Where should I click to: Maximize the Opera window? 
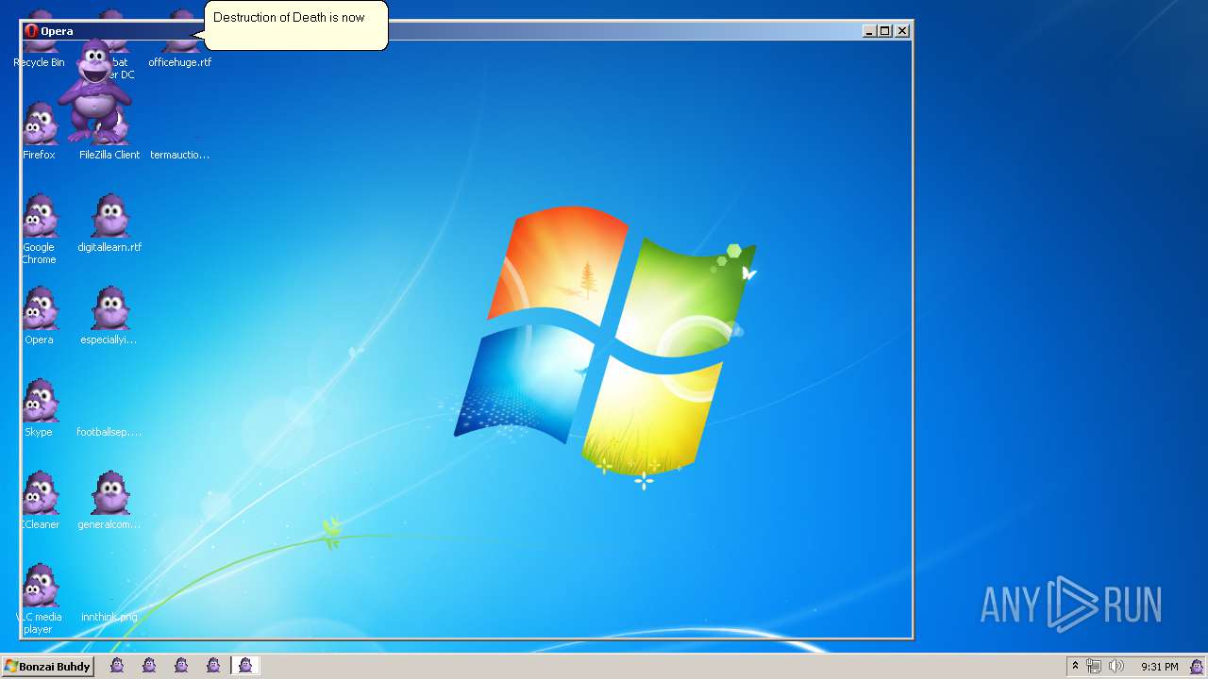(x=885, y=31)
